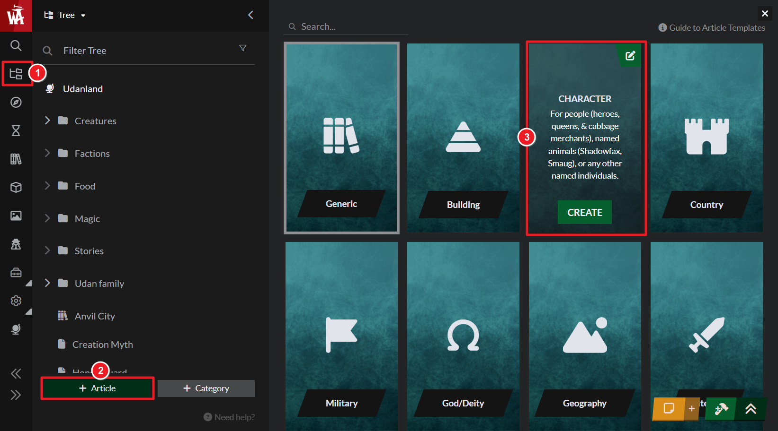Open the Tree view dropdown
Screen dimensions: 778x431
pos(65,15)
